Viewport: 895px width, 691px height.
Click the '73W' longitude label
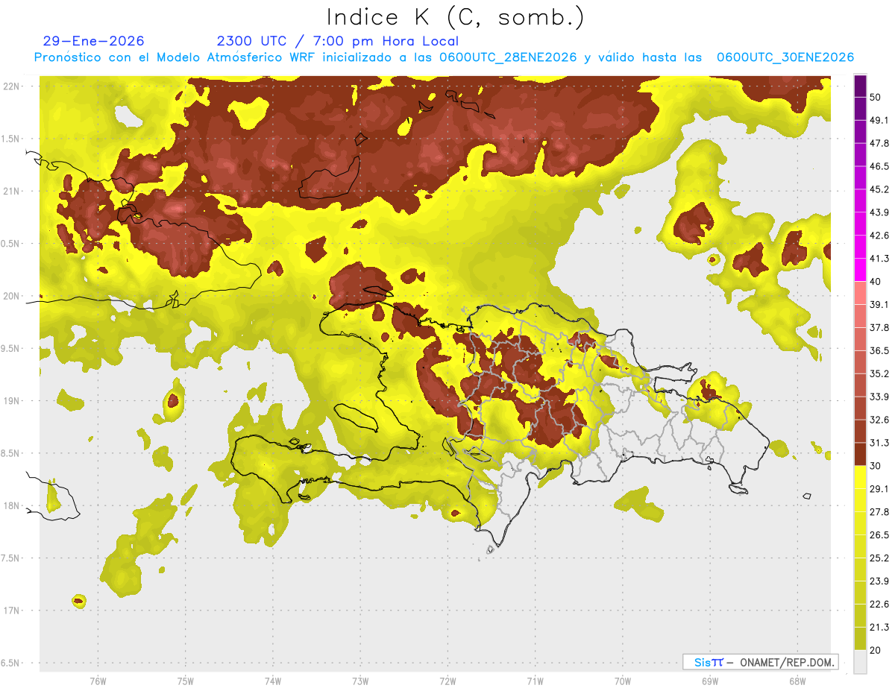tap(360, 681)
